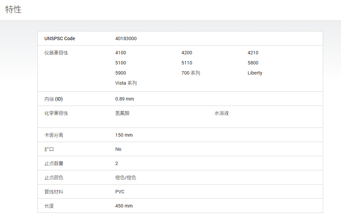This screenshot has width=341, height=223.
Task: Select instrument model 4100
Action: pyautogui.click(x=121, y=53)
